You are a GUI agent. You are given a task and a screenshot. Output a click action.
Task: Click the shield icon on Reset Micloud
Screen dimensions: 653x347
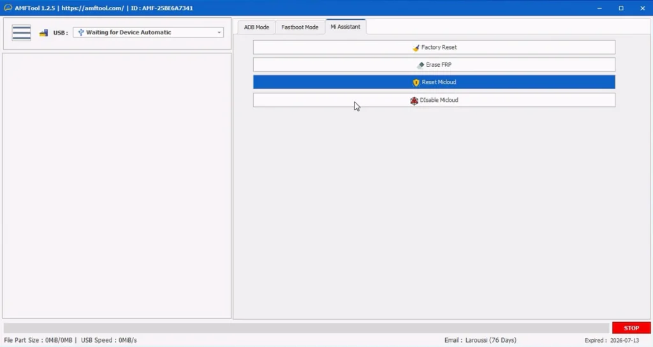coord(416,83)
